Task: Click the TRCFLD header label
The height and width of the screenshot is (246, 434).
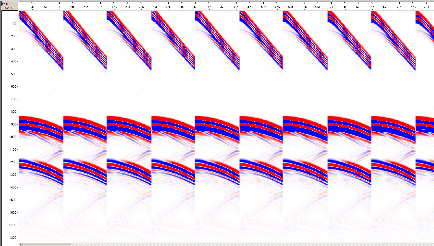Action: coord(8,8)
